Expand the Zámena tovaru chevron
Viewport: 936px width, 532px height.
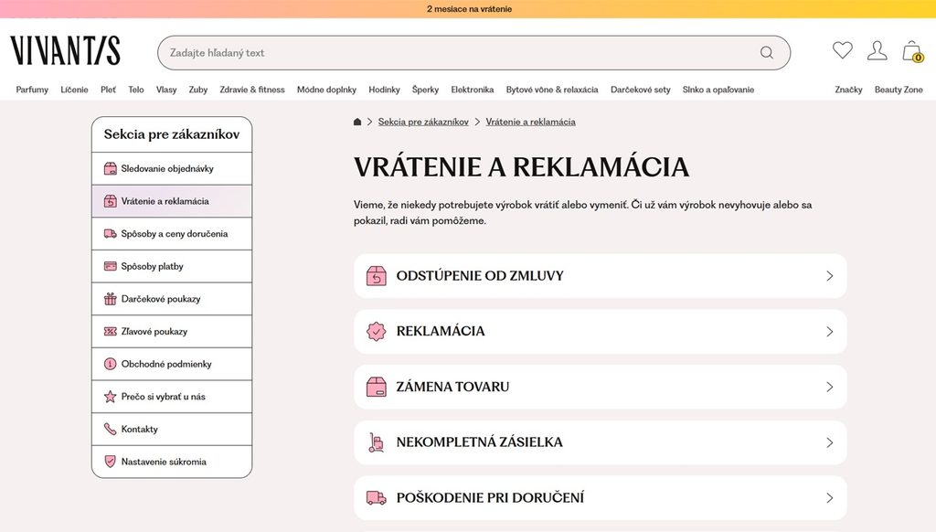tap(830, 387)
